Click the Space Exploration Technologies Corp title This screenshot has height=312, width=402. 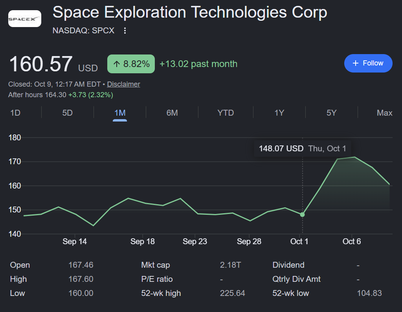pyautogui.click(x=190, y=12)
